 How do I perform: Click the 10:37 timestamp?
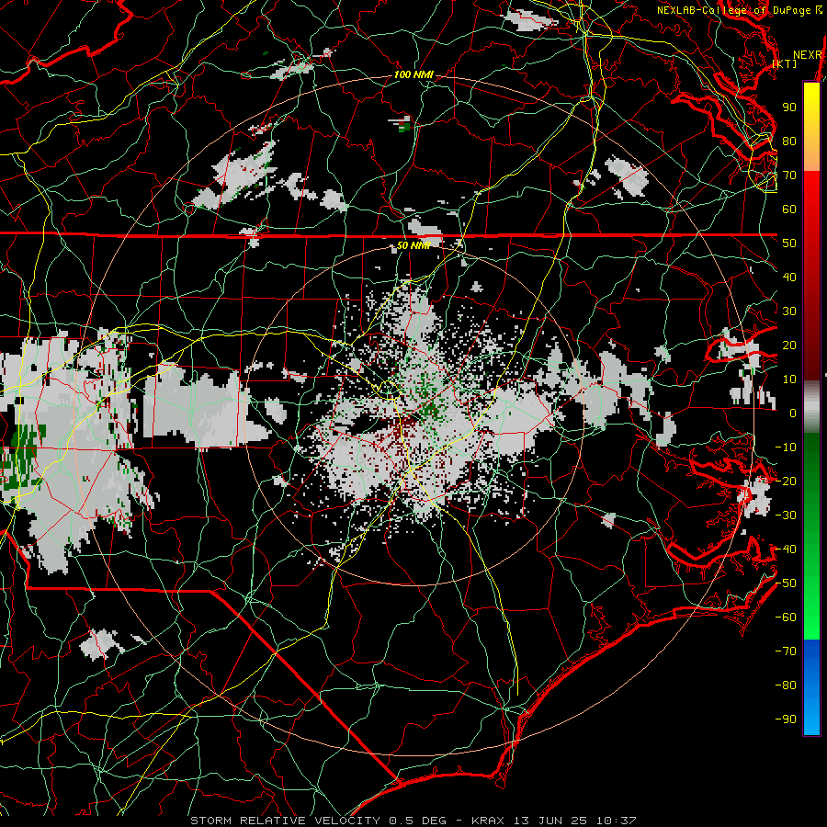pyautogui.click(x=616, y=821)
